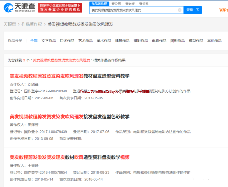Switch to the 查老板 tab
Image resolution: width=228 pixels, height=187 pixels.
point(130,4)
